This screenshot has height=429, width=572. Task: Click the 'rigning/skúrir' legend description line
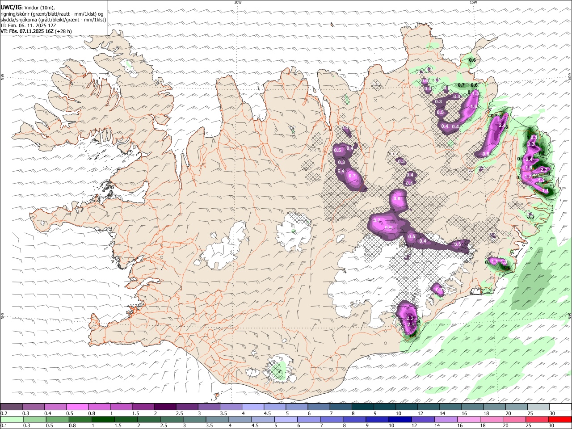coord(51,14)
